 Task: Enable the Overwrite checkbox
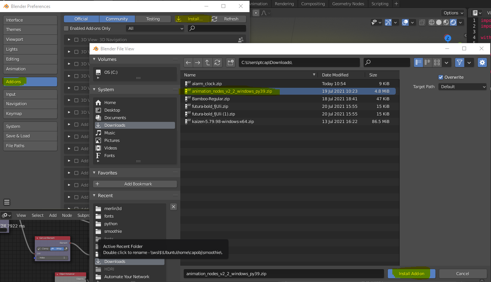pyautogui.click(x=440, y=77)
